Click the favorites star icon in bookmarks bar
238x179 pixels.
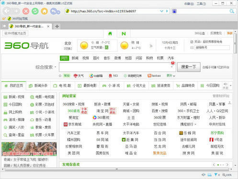tap(4, 19)
